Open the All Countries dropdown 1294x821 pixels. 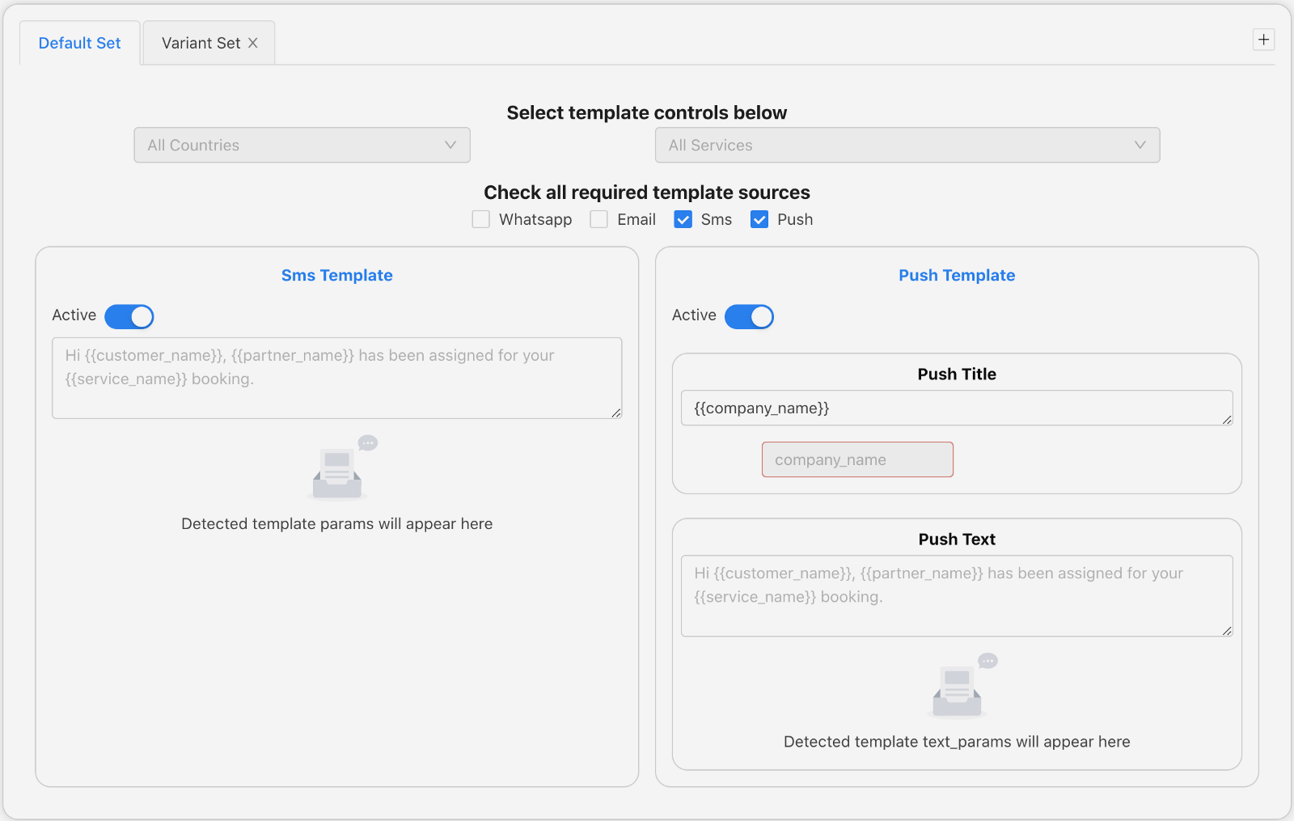pos(302,145)
